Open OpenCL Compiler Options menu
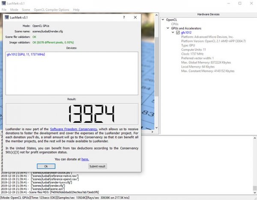The height and width of the screenshot is (200, 257). [51, 10]
